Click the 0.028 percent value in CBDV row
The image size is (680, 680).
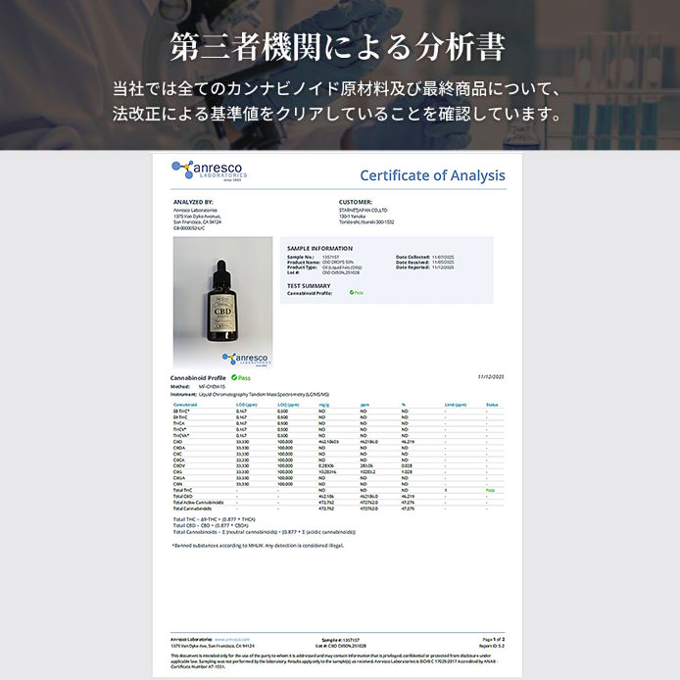[x=407, y=465]
